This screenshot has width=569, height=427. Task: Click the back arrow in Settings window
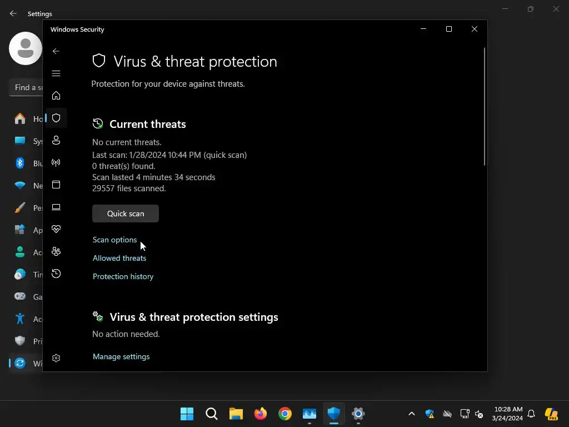tap(13, 13)
